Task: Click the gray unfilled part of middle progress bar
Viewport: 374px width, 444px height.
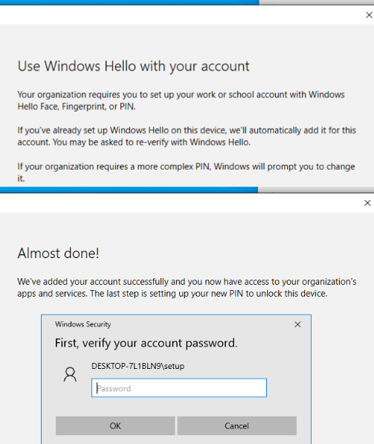Action: coord(316,190)
